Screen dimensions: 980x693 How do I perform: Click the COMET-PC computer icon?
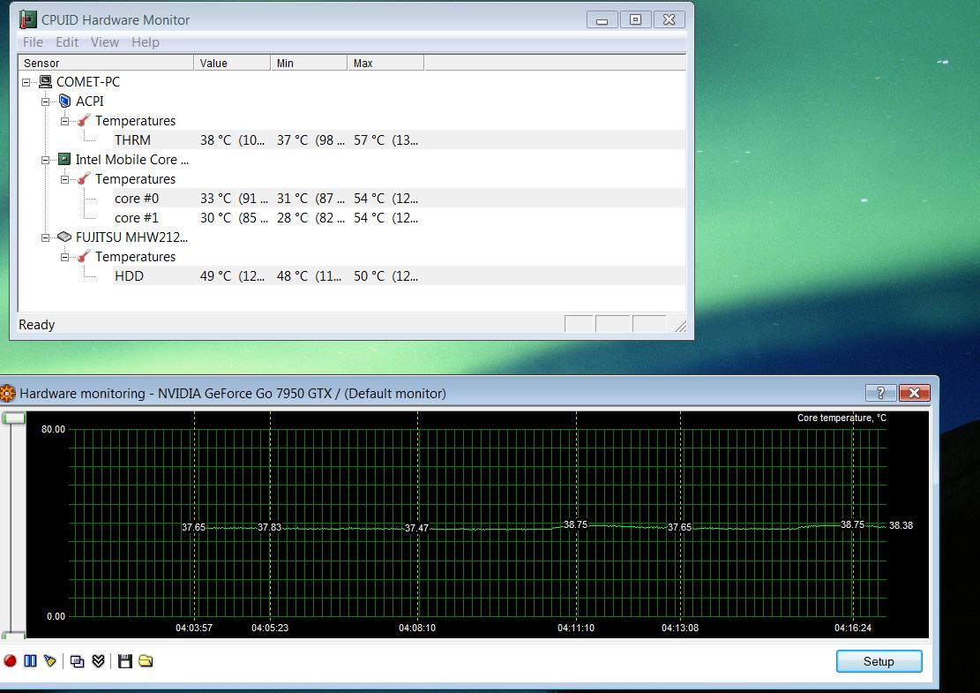[x=45, y=81]
